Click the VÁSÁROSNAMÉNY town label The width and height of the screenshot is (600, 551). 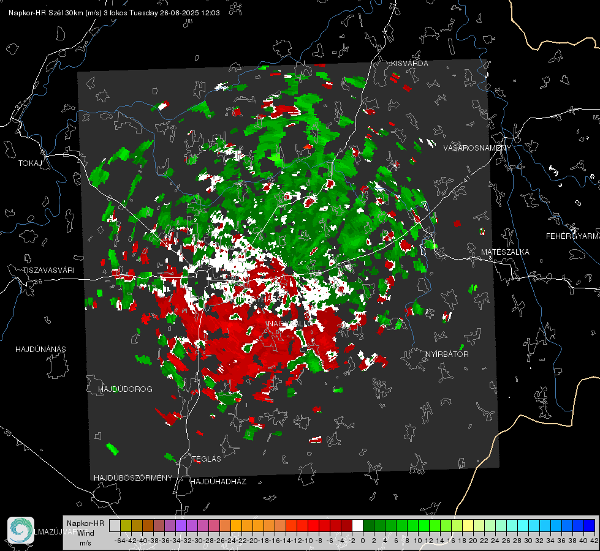(x=477, y=148)
